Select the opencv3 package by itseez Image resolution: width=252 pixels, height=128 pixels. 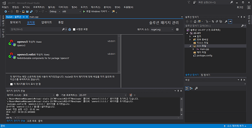[x=62, y=43]
